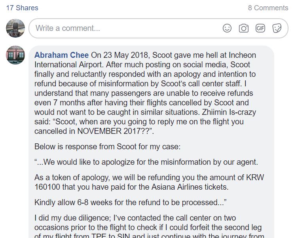
Task: Click the Kindly allow 6-8 weeks line
Action: pos(131,202)
